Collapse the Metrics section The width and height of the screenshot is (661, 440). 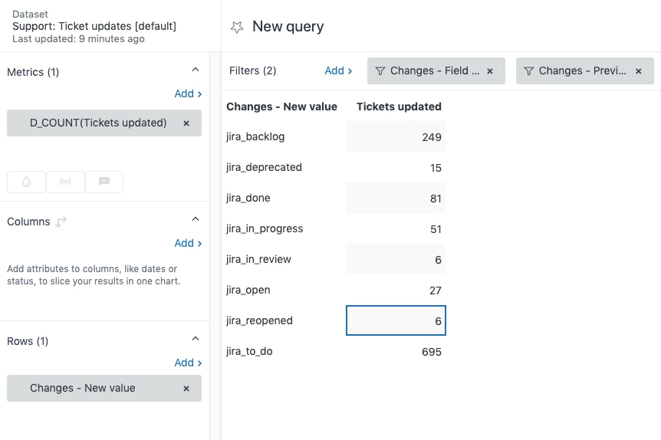click(195, 71)
